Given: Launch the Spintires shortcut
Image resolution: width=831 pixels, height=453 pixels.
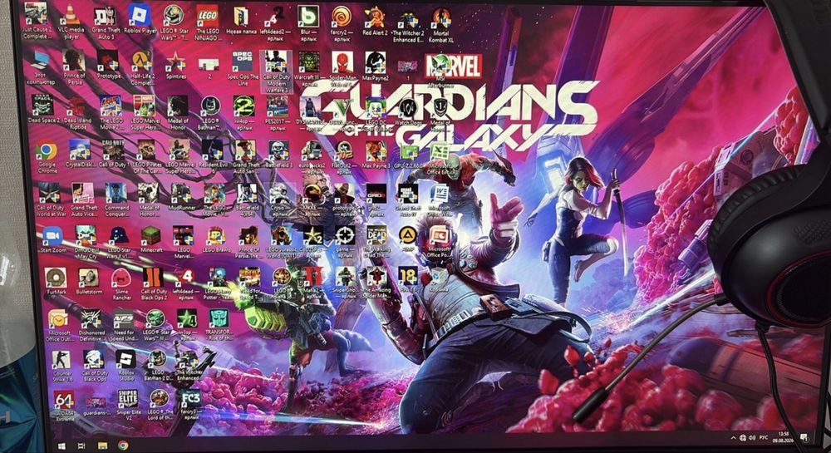Looking at the screenshot, I should tap(175, 66).
